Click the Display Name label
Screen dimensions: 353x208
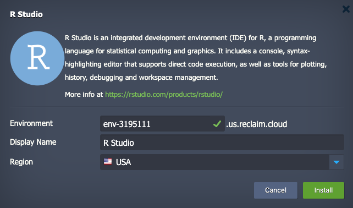click(33, 142)
